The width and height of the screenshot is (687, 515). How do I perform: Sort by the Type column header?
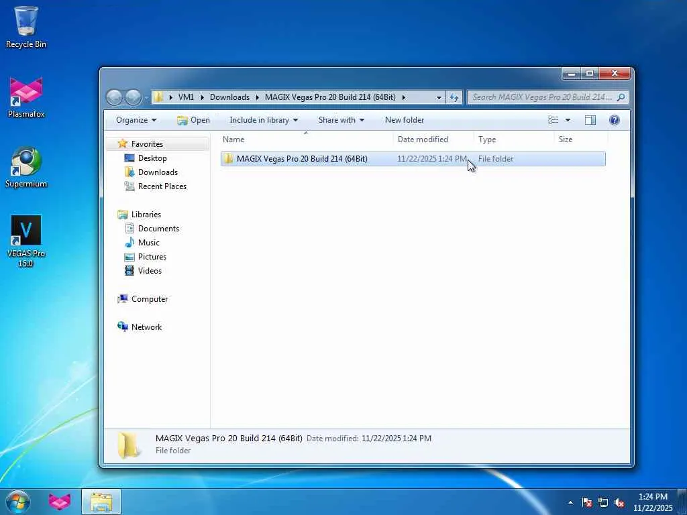[514, 139]
